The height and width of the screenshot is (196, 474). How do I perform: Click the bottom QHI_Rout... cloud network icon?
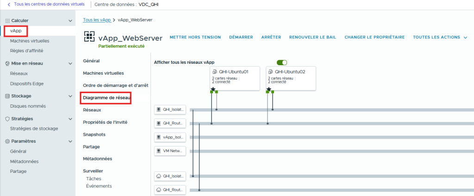tap(159, 190)
